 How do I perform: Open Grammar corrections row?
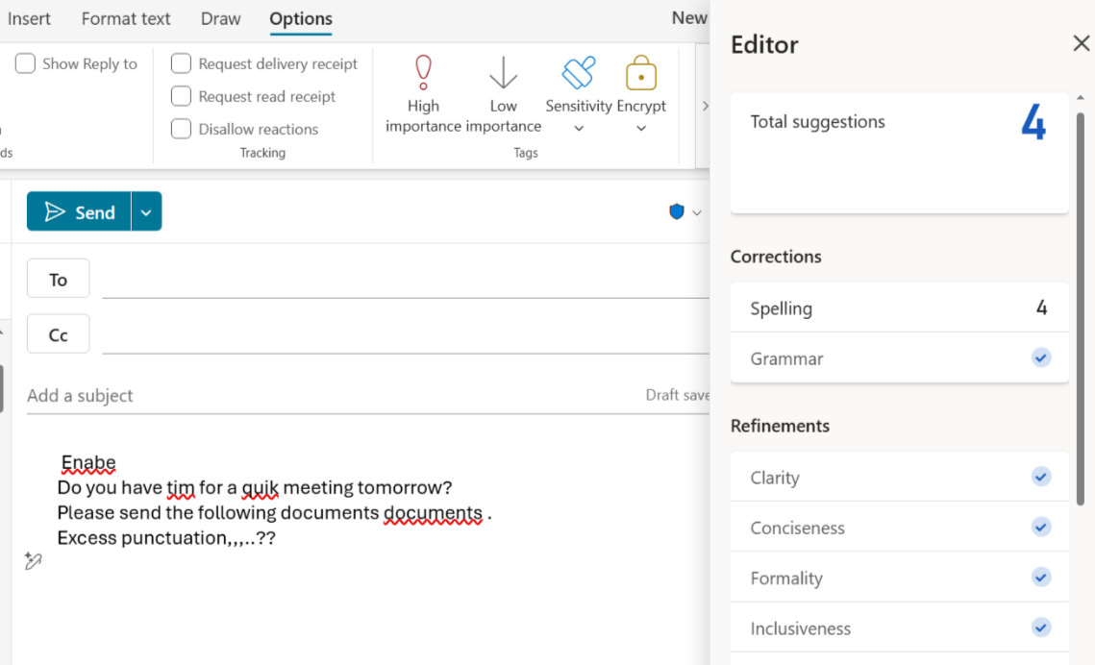900,358
